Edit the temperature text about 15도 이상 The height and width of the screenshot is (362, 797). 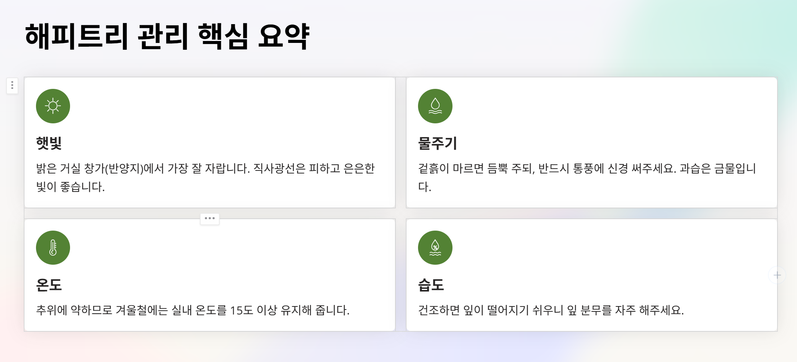(193, 310)
